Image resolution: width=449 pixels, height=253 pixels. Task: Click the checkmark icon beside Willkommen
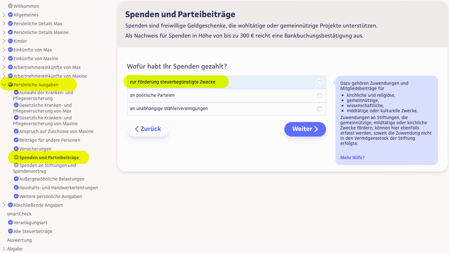pos(10,6)
